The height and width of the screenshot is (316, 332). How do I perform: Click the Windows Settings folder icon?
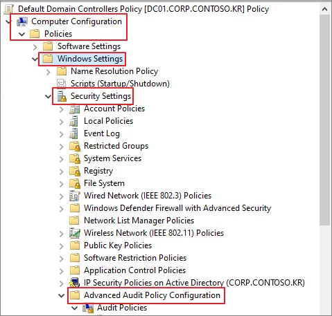[48, 59]
